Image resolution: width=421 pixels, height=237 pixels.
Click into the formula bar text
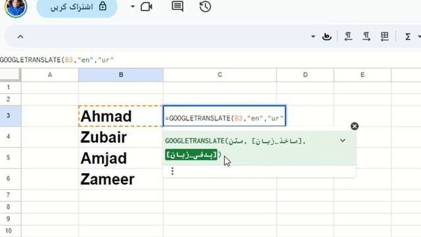click(57, 60)
